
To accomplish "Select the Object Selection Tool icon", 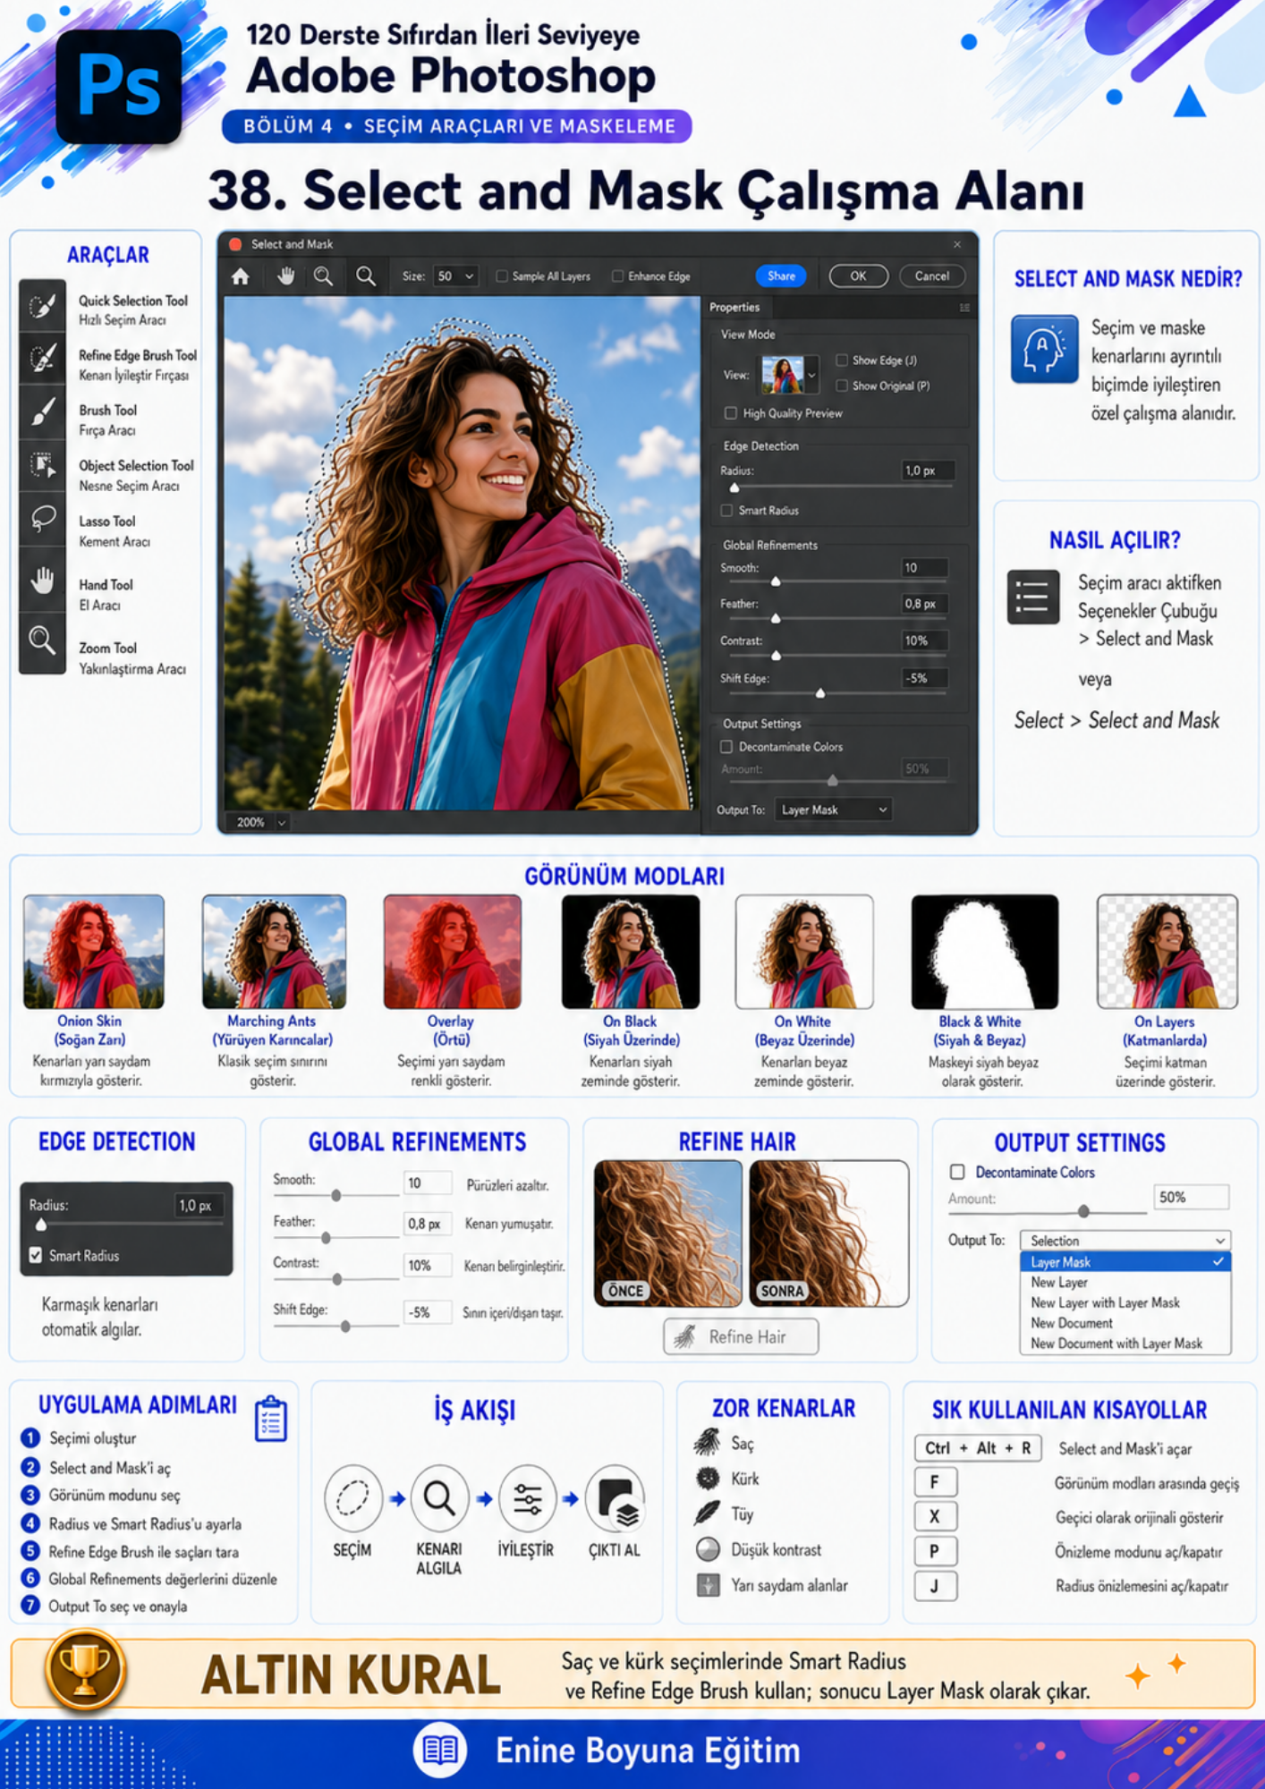I will [42, 465].
